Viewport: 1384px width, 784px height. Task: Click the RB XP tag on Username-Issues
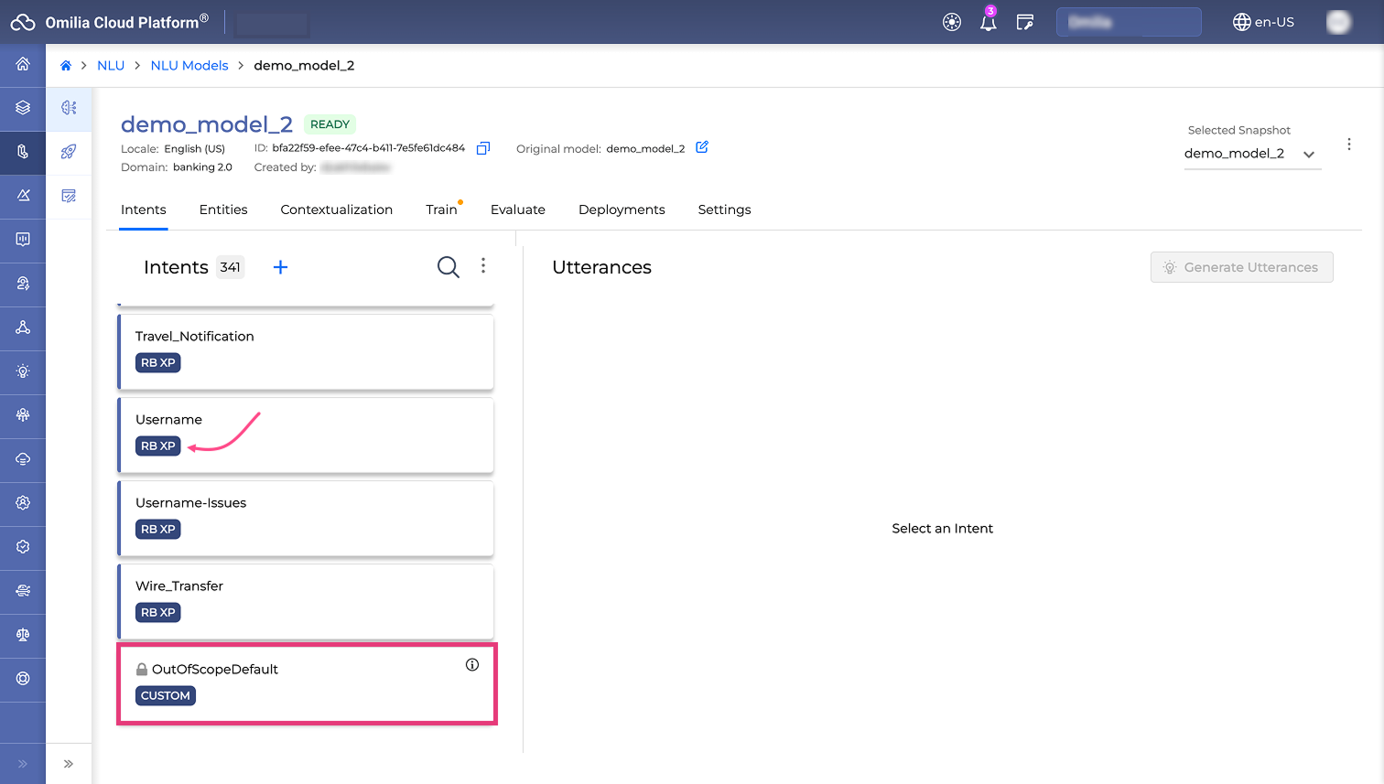pyautogui.click(x=158, y=530)
